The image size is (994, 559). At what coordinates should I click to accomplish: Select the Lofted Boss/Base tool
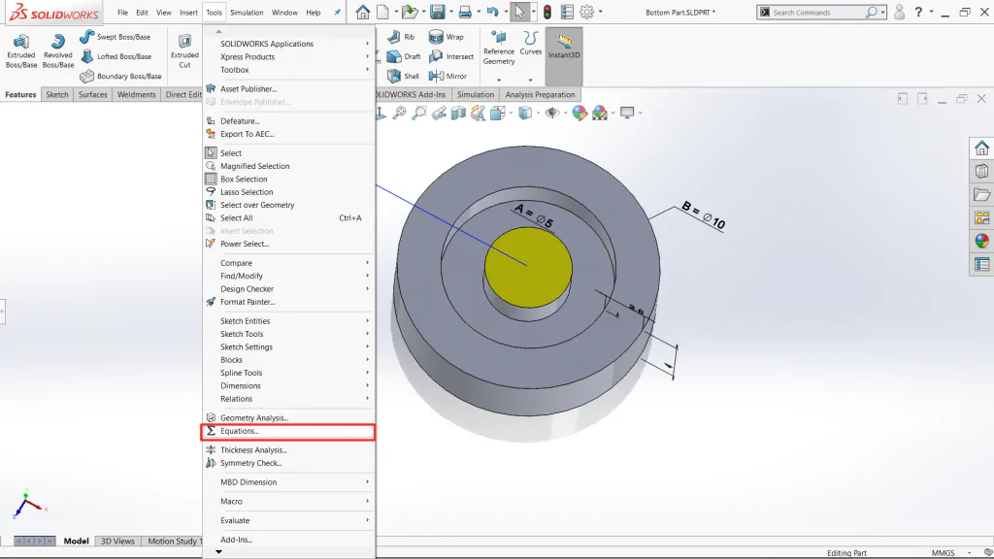pos(116,56)
